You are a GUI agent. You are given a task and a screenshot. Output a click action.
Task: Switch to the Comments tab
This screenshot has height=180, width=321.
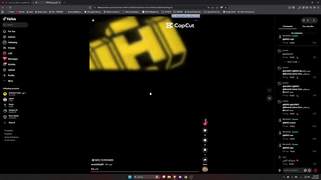tap(288, 26)
